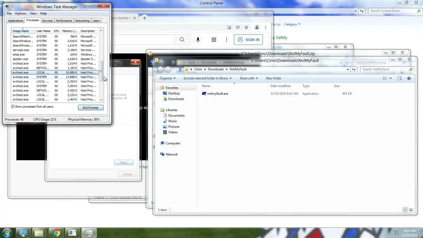Click the Task Manager taskbar icon
This screenshot has height=238, width=423.
coord(89,233)
